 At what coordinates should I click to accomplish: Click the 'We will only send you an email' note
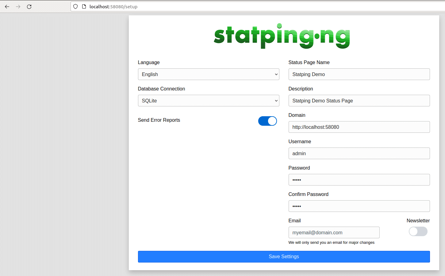pyautogui.click(x=331, y=242)
